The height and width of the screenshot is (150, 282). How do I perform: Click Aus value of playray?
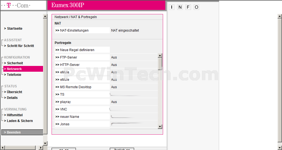pyautogui.click(x=114, y=102)
